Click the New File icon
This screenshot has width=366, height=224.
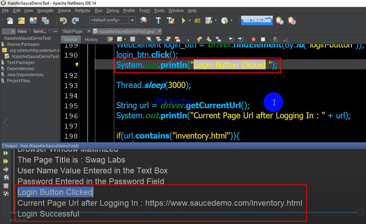click(10, 20)
